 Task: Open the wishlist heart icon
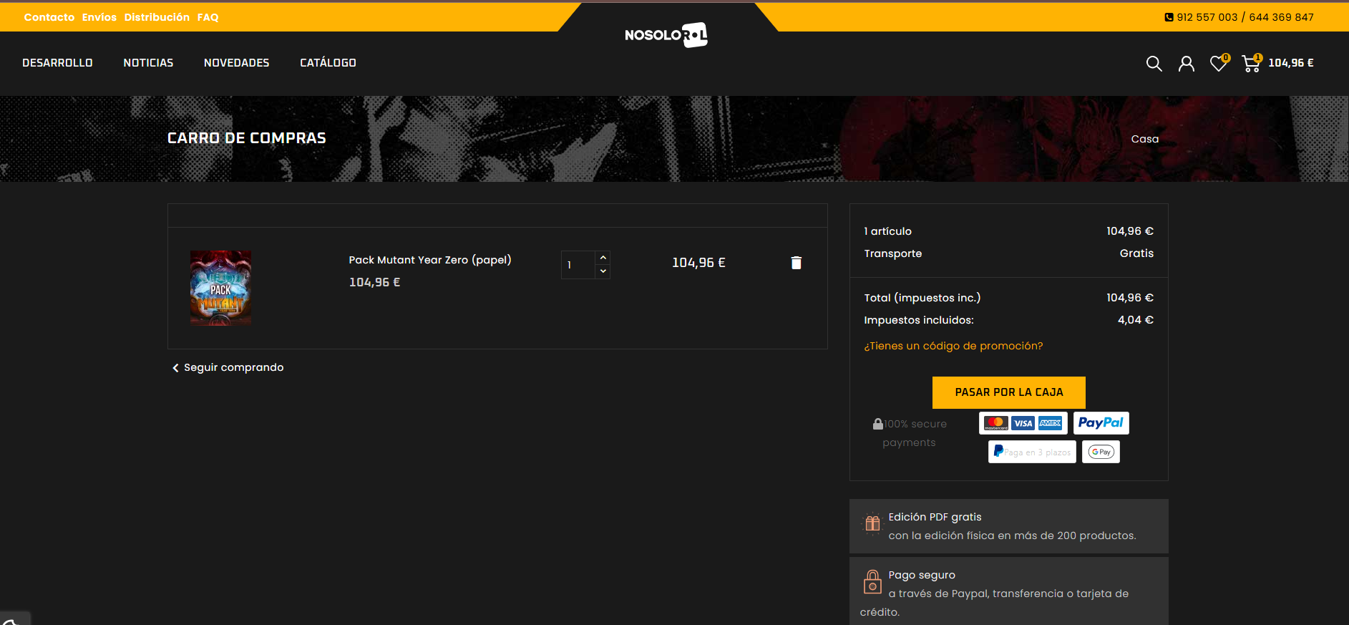(1218, 64)
